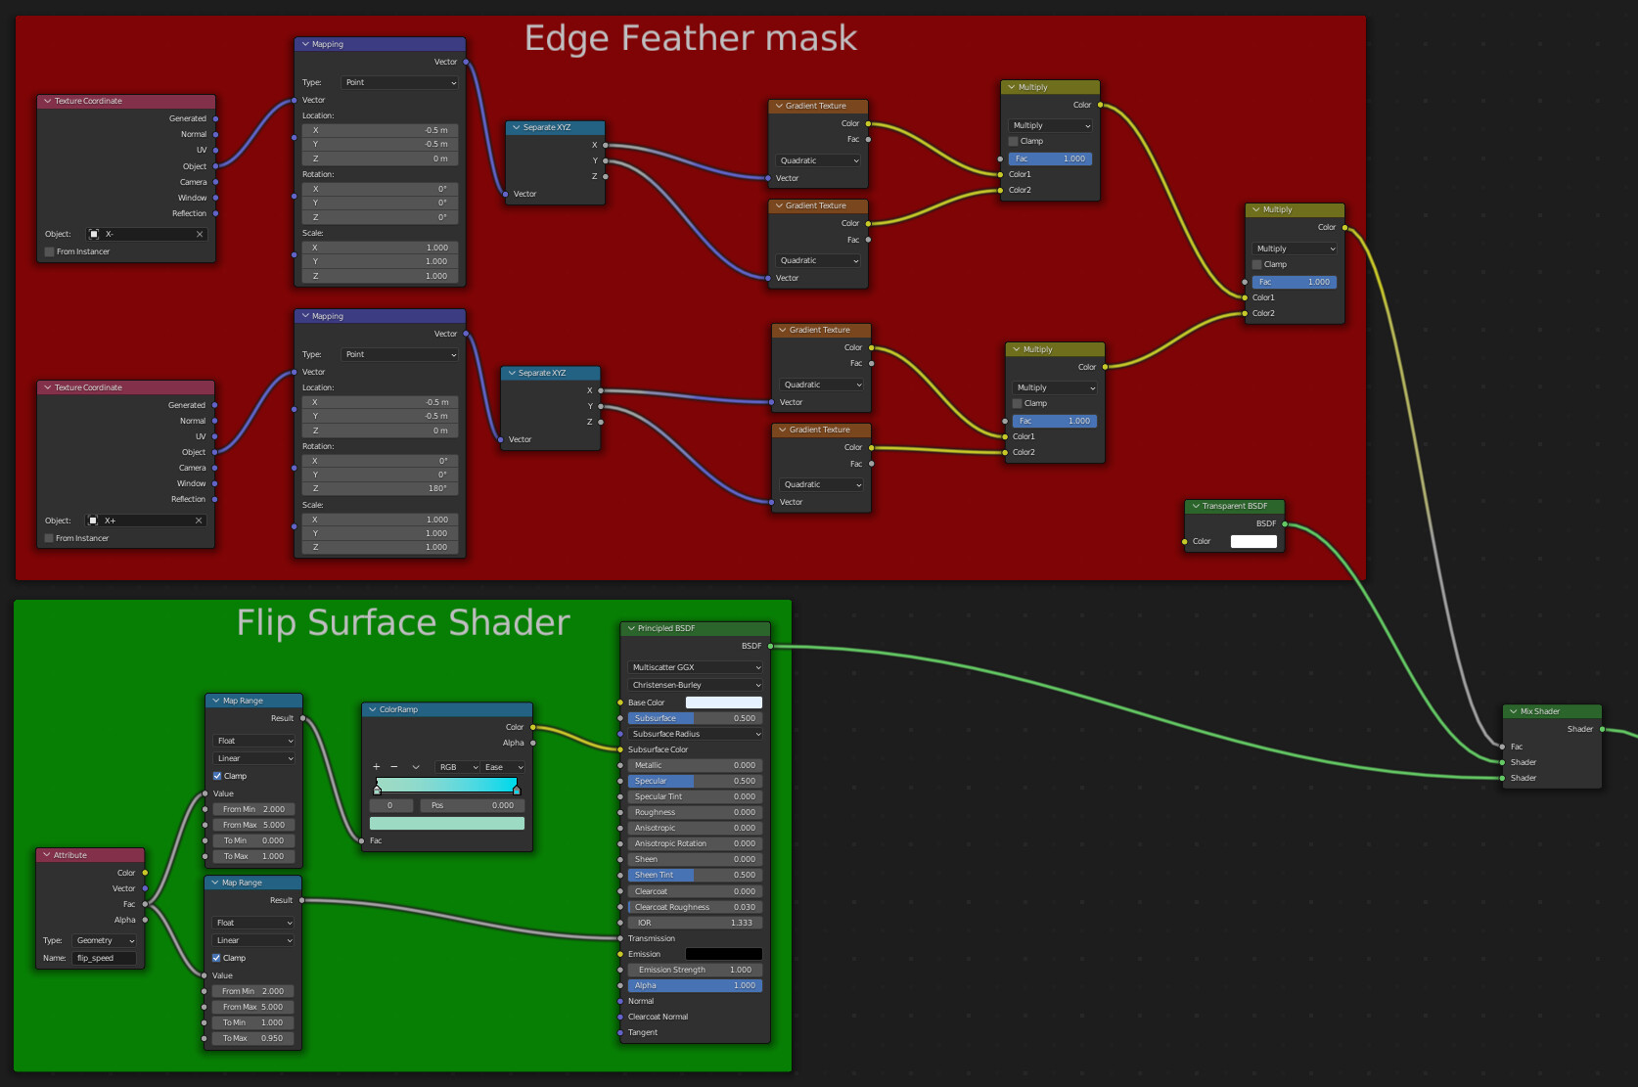
Task: Open the Christensen-Burley subsurface method menu
Action: (x=696, y=686)
